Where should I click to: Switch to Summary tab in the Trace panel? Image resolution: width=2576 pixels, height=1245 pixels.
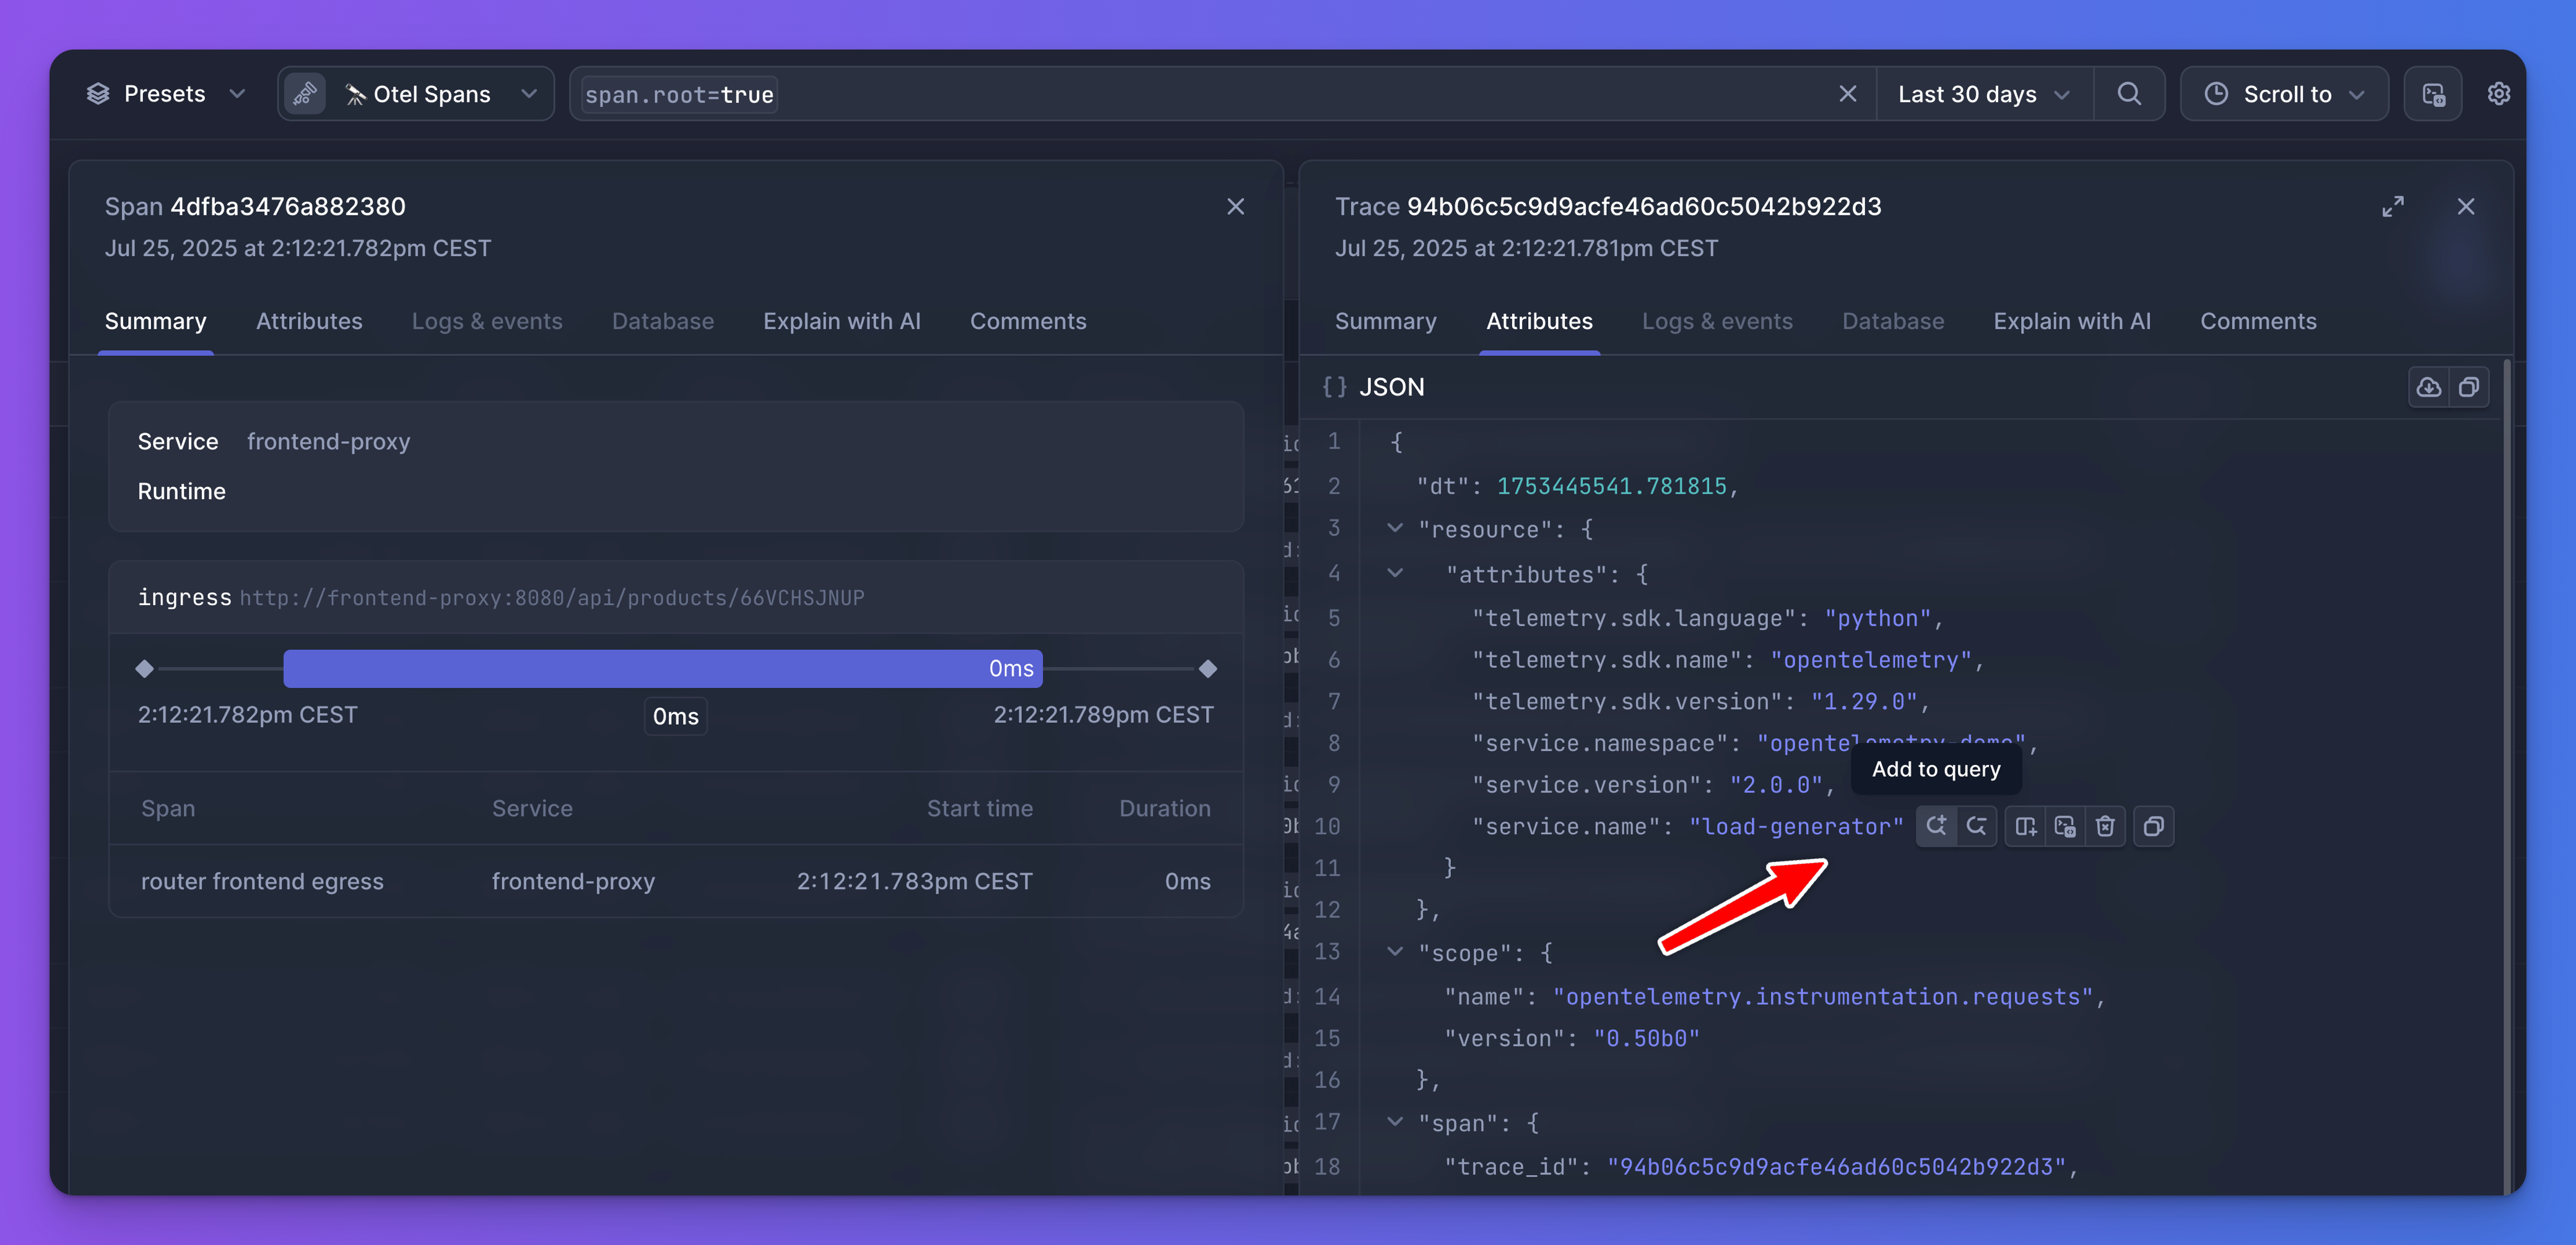(x=1385, y=322)
